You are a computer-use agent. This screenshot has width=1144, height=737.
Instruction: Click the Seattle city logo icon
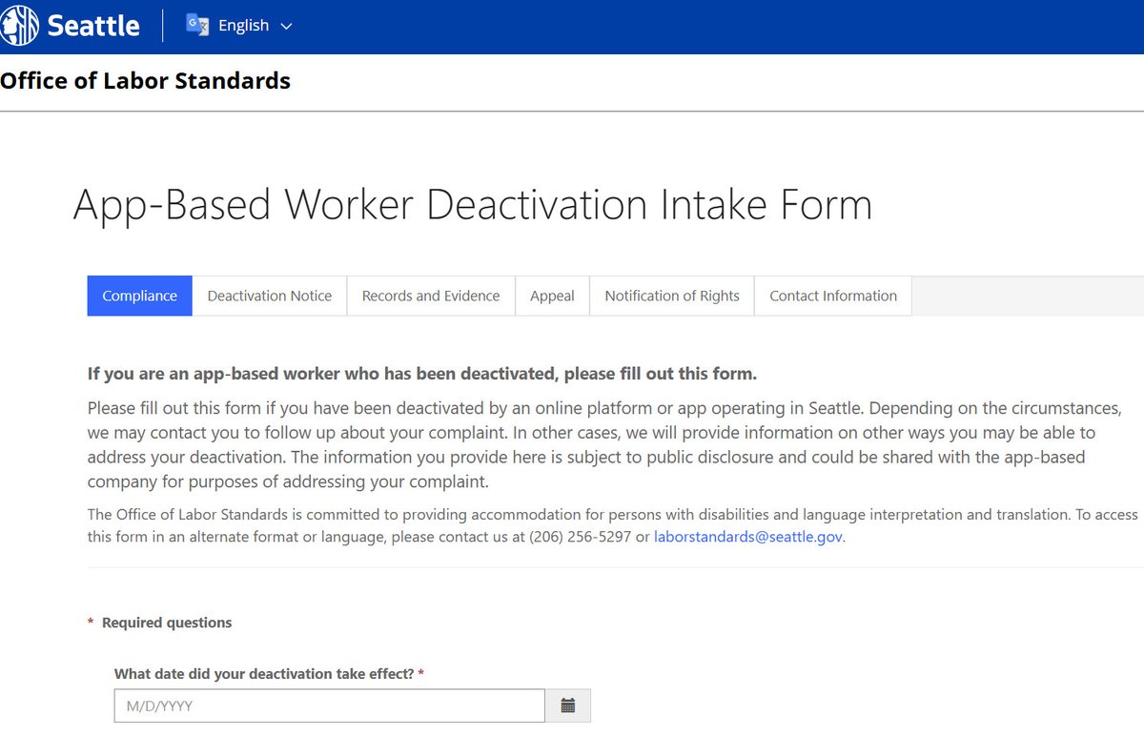coord(20,26)
